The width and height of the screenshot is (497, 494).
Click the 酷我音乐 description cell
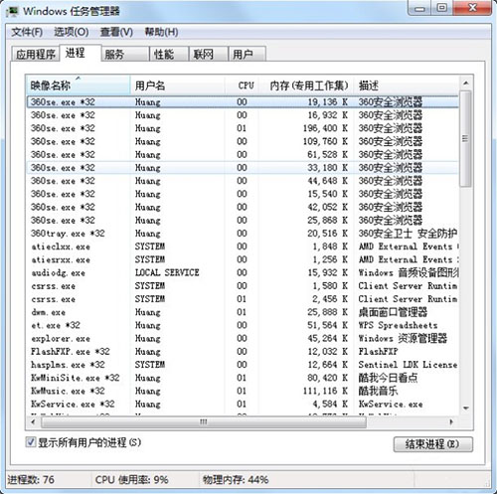[378, 391]
